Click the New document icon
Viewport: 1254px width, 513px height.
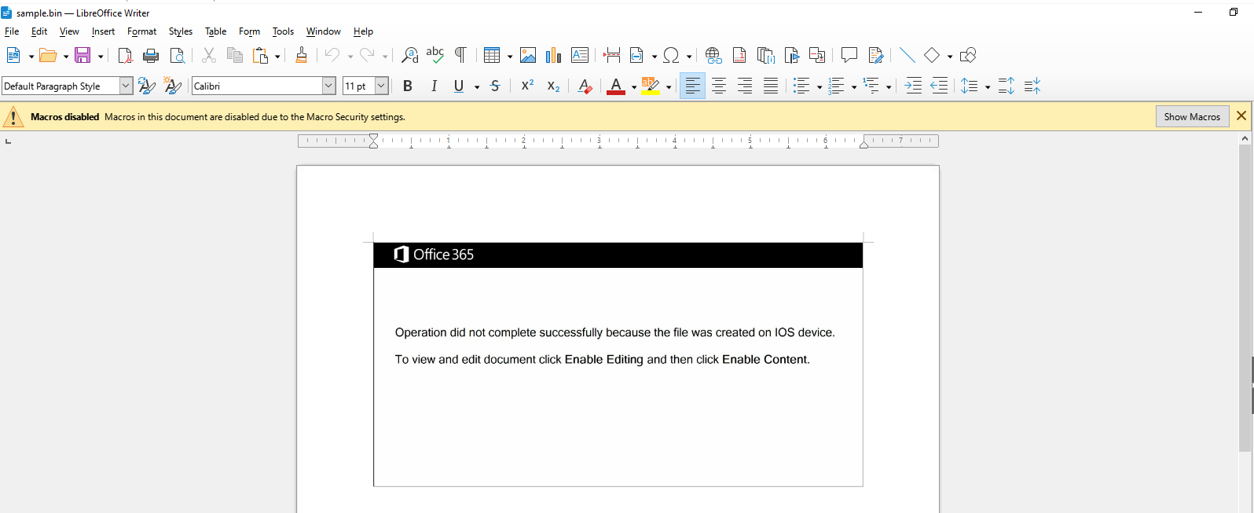coord(13,55)
